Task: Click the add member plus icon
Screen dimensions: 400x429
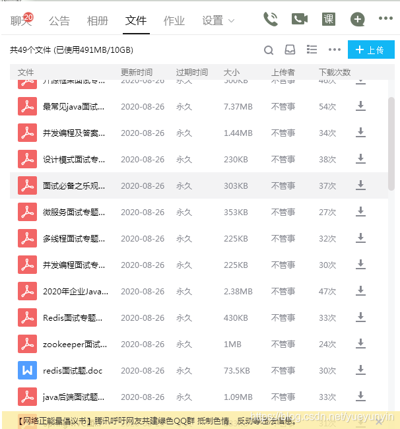Action: click(357, 19)
